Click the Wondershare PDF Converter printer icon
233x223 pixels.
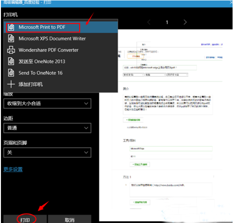pyautogui.click(x=11, y=50)
